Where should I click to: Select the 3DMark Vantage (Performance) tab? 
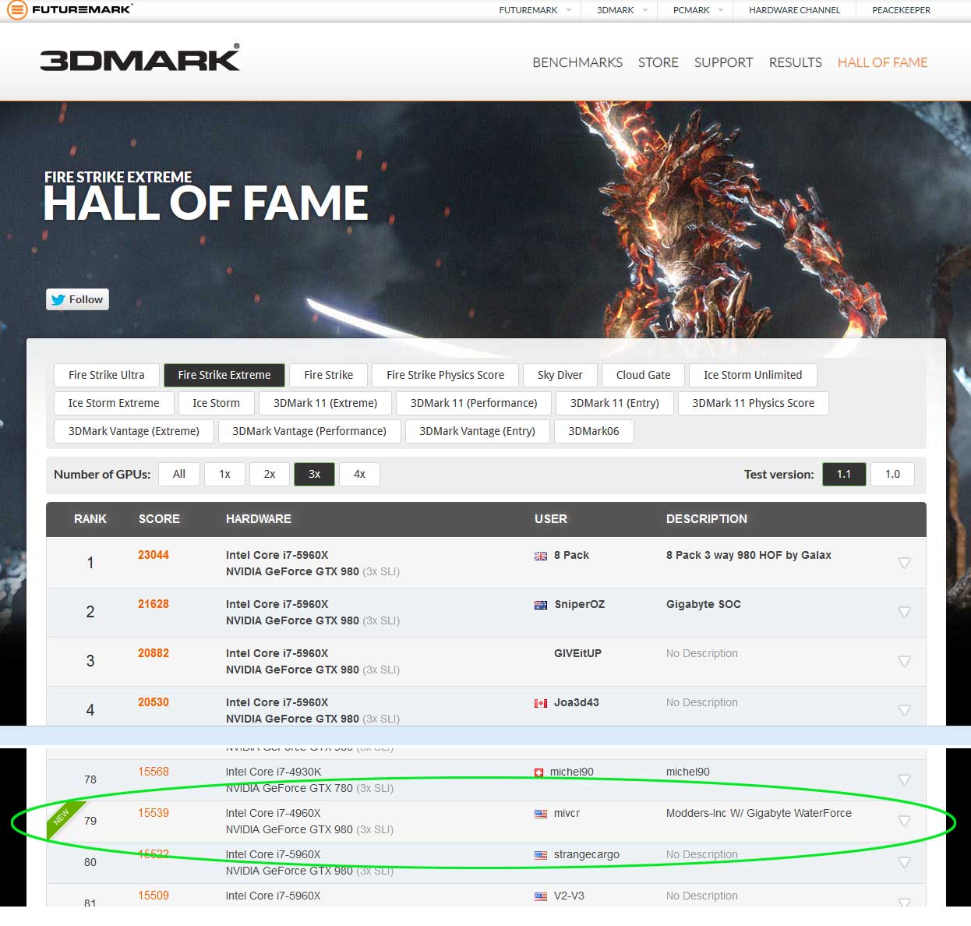(x=309, y=431)
